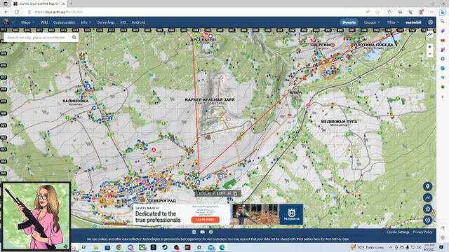Viewport: 449px width, 252px height.
Task: Open browser extensions puzzle icon
Action: tap(389, 12)
